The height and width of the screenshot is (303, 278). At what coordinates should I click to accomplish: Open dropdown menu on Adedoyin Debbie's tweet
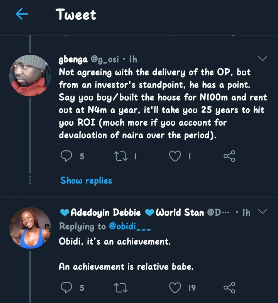[x=263, y=212]
